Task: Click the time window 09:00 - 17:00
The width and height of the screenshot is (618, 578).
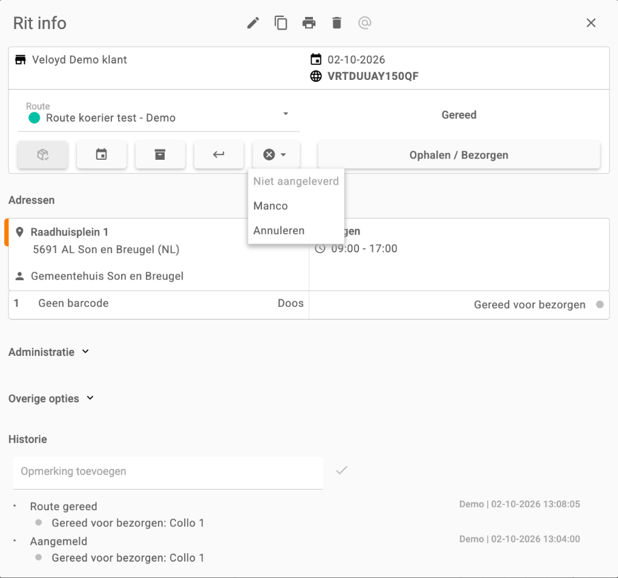Action: tap(364, 249)
